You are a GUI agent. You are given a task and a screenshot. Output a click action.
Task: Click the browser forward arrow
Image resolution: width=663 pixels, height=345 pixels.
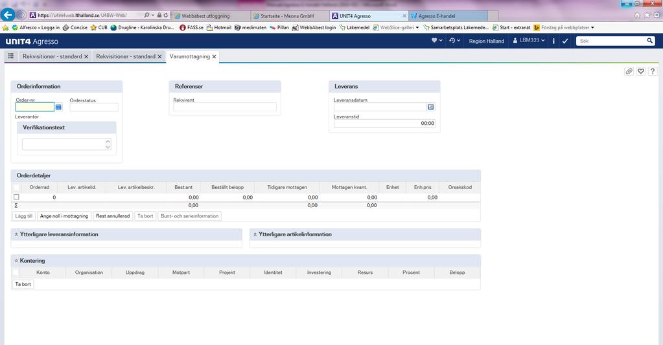click(x=21, y=15)
